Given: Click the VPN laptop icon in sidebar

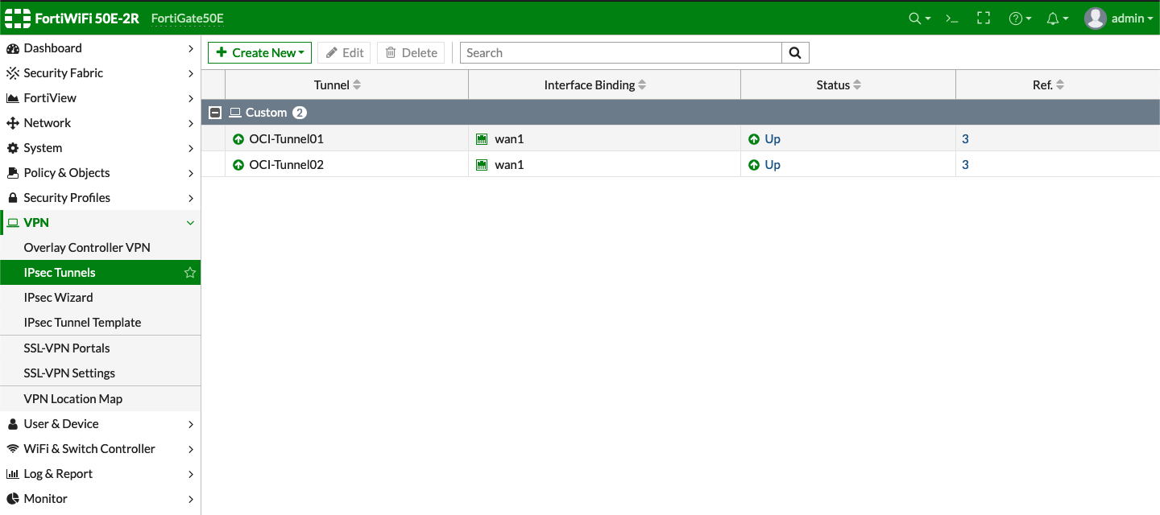Looking at the screenshot, I should click(13, 223).
